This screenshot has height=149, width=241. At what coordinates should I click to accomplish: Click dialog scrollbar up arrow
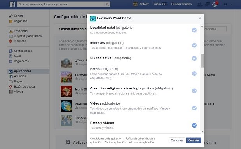coord(202,26)
